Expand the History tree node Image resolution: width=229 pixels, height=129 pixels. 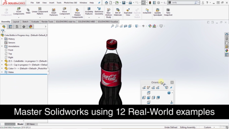tap(2, 39)
